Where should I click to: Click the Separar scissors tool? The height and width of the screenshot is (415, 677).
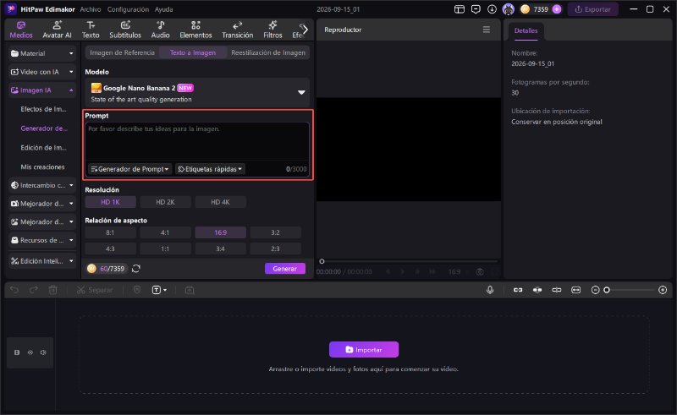[95, 290]
